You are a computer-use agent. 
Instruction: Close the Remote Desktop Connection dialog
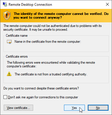[107, 4]
